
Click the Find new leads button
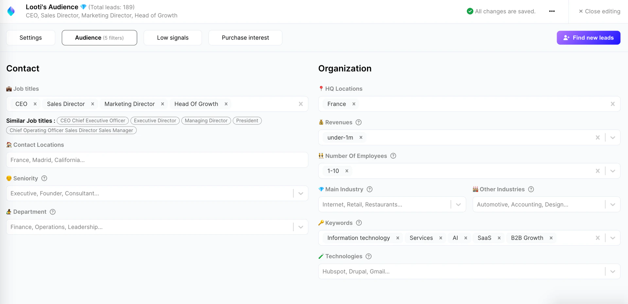(x=588, y=38)
